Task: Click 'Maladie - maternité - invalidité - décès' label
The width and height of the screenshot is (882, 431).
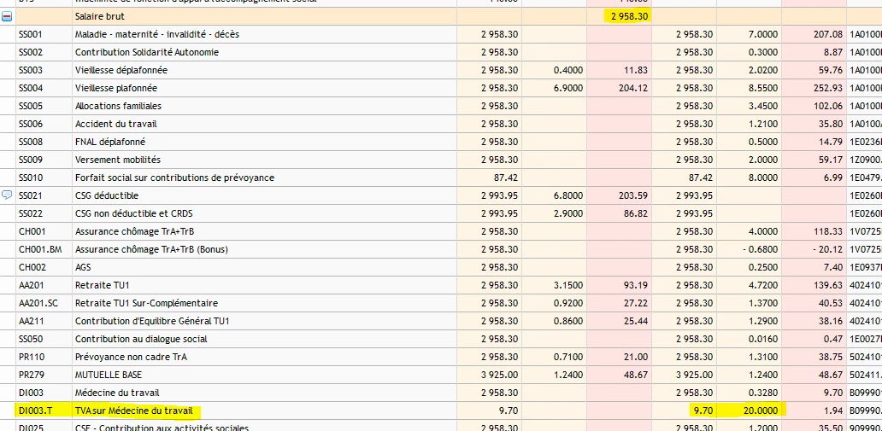Action: coord(157,34)
